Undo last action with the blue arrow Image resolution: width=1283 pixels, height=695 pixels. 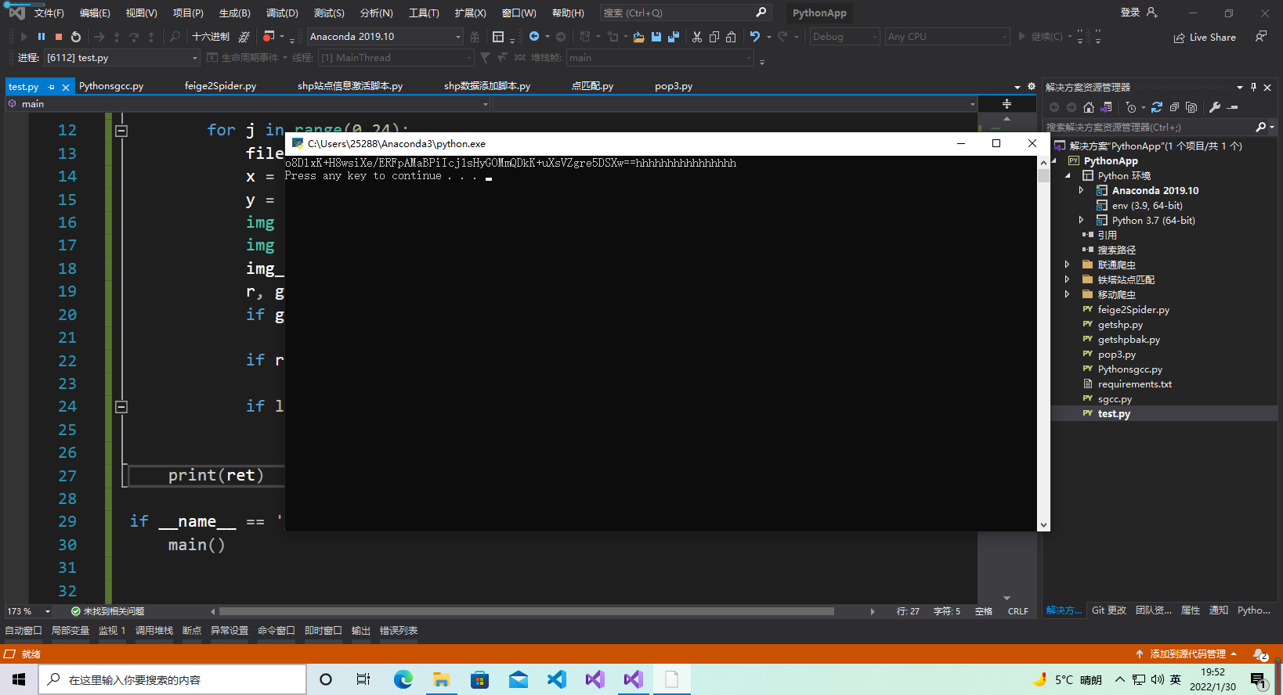pyautogui.click(x=755, y=37)
